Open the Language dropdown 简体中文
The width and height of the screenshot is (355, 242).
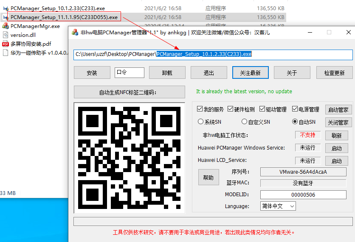[278, 206]
